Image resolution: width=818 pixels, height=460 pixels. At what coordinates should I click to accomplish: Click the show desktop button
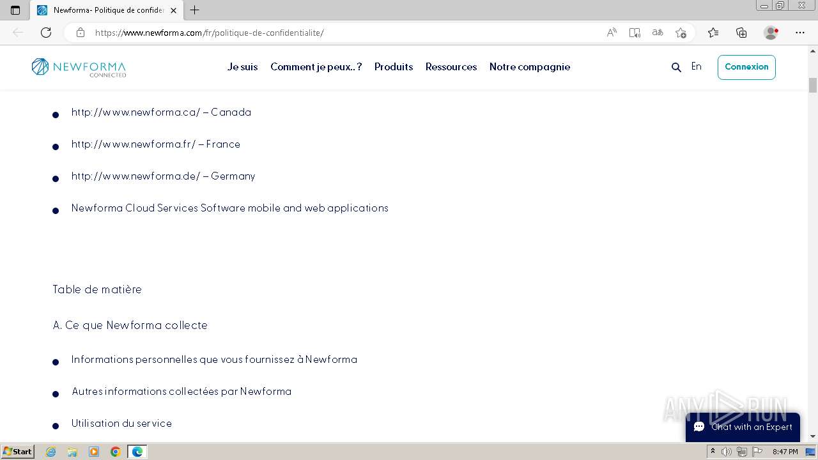[x=811, y=452]
